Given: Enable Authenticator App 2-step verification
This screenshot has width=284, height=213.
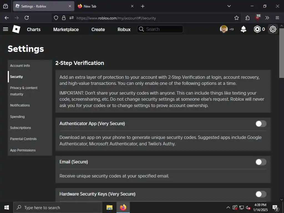Looking at the screenshot, I should tap(261, 124).
